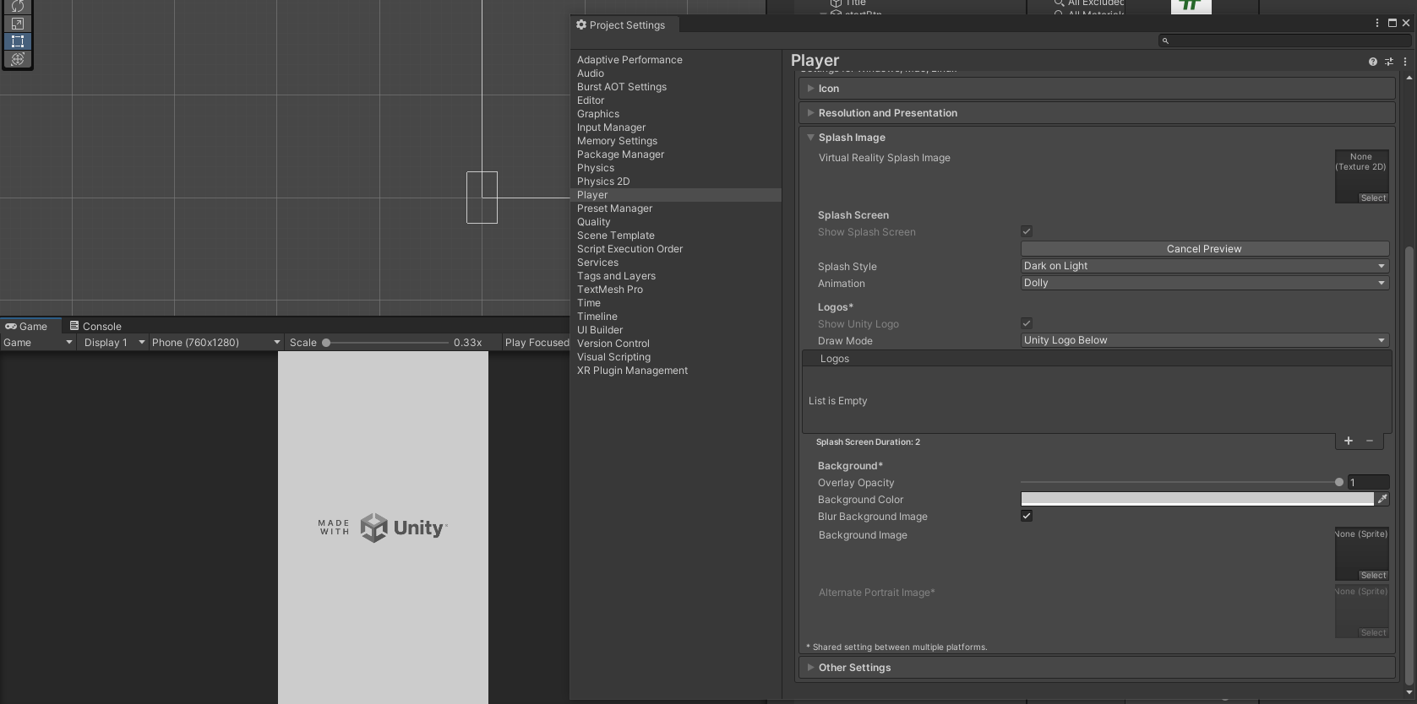Click the Project Settings gear icon
This screenshot has width=1417, height=704.
[581, 24]
